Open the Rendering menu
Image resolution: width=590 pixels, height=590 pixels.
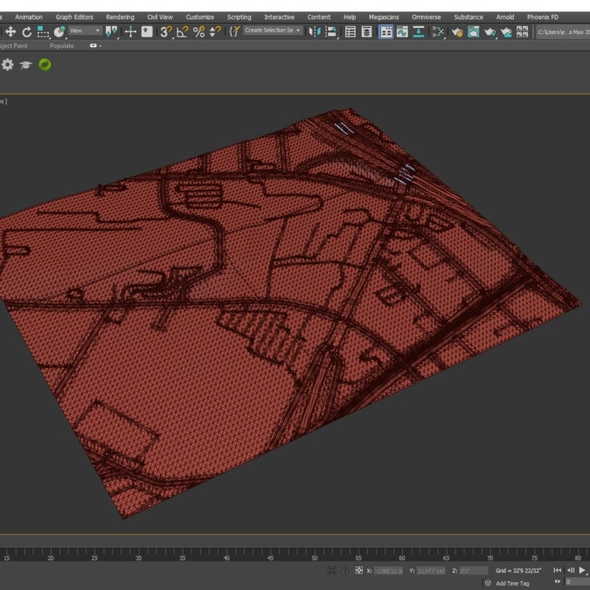pyautogui.click(x=120, y=17)
